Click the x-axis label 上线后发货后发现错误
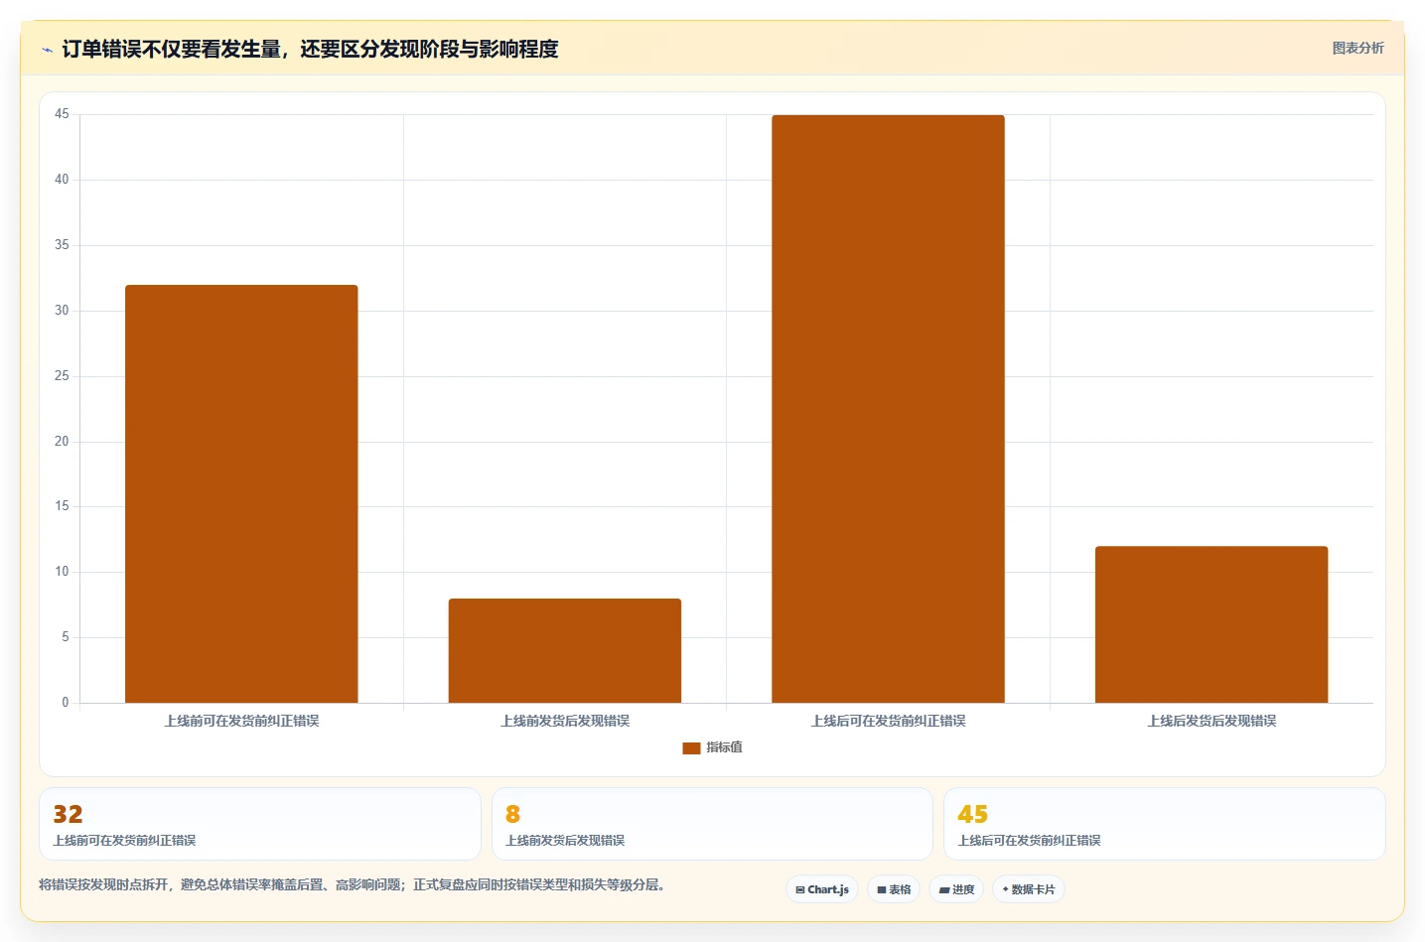The height and width of the screenshot is (942, 1425). pos(1211,721)
